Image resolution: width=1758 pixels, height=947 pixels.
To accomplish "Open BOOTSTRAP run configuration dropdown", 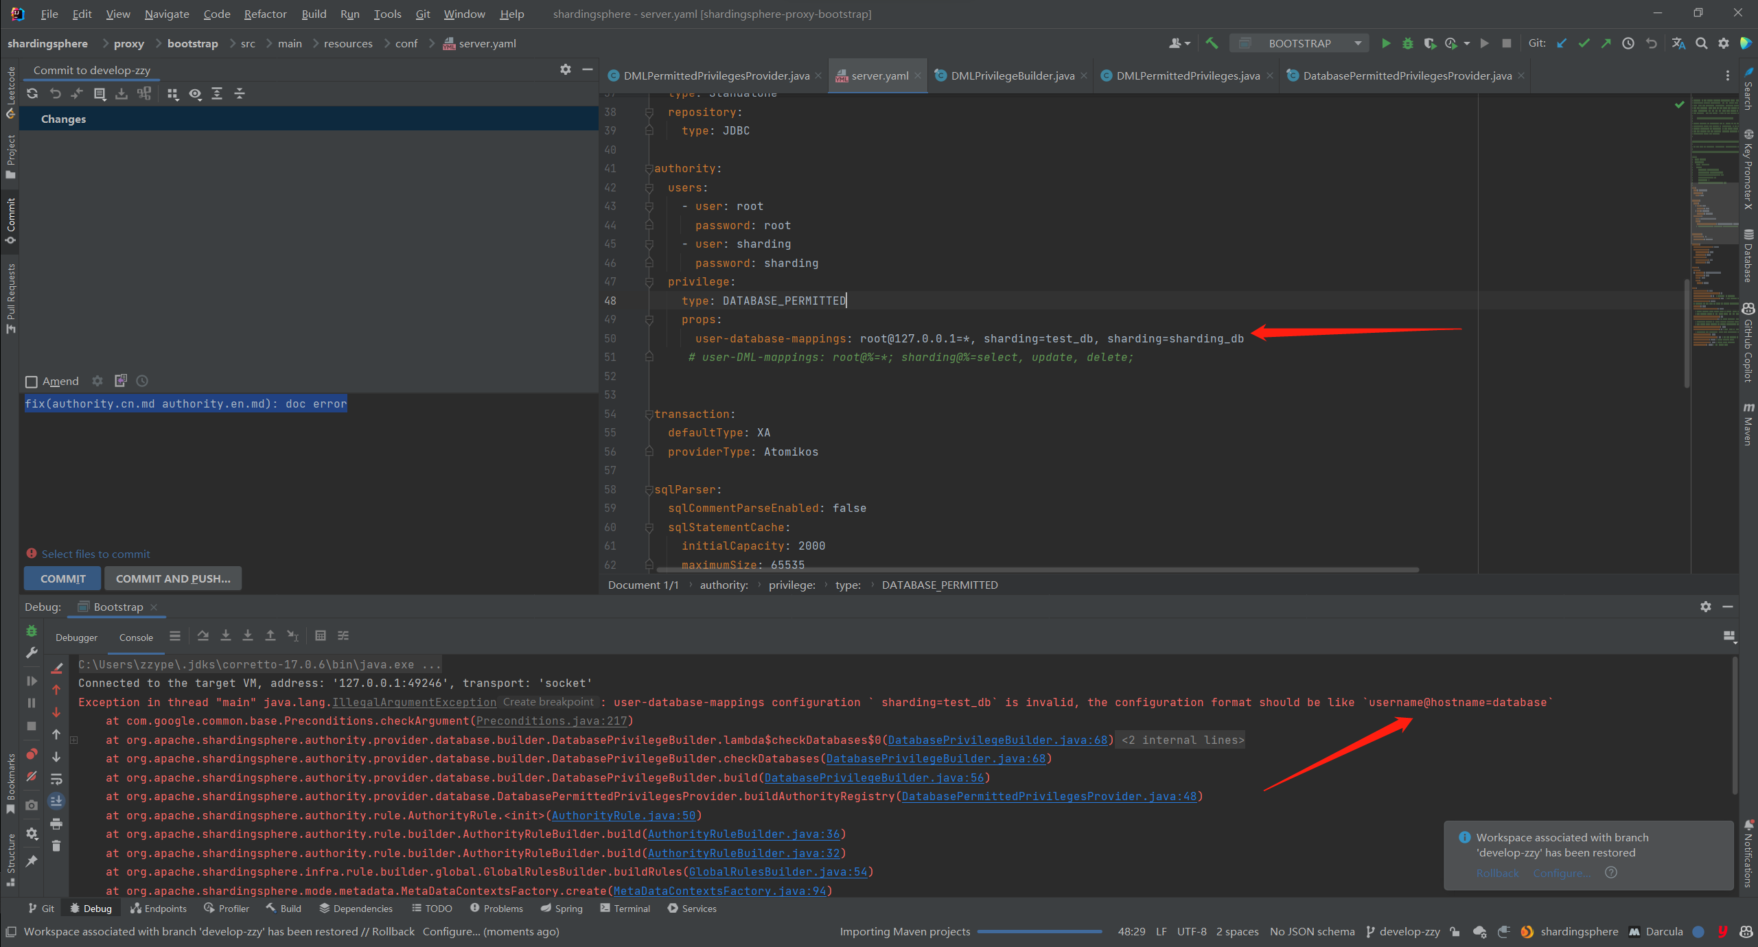I will coord(1299,43).
